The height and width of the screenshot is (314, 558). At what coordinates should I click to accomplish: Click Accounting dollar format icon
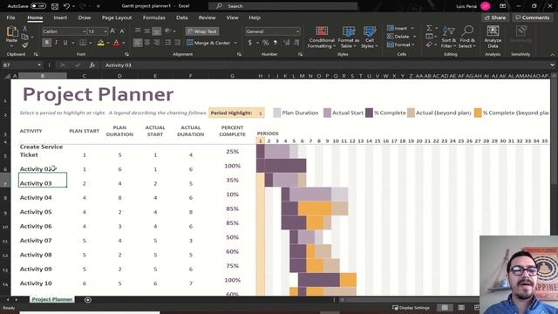[250, 43]
